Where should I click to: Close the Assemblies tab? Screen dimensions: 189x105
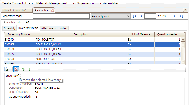(52, 10)
